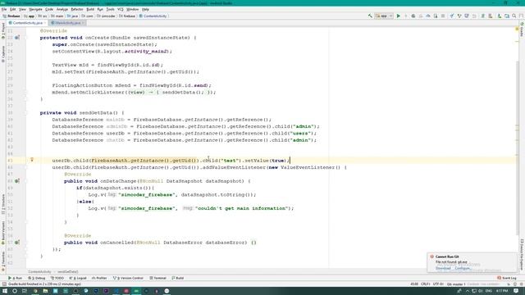Screen dimensions: 525x295
Task: Open the Run tool window
Action: [15, 278]
